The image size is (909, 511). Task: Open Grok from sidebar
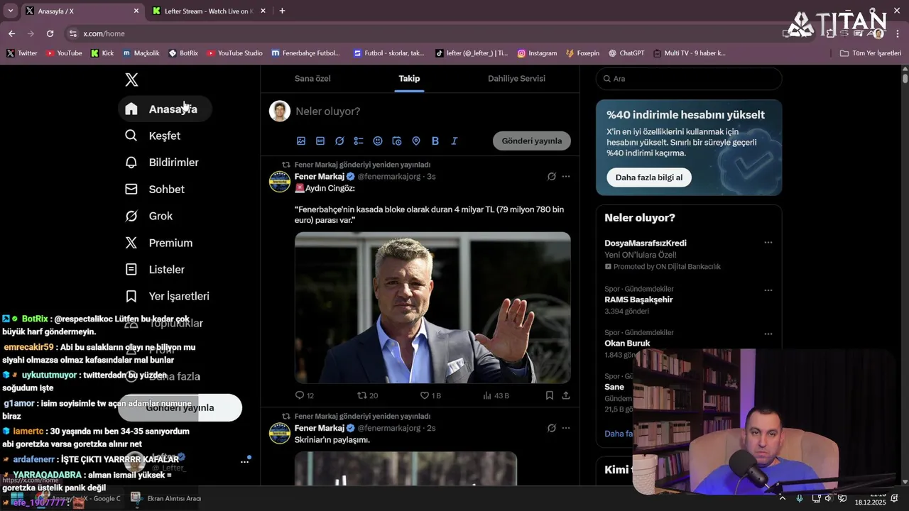(x=149, y=216)
